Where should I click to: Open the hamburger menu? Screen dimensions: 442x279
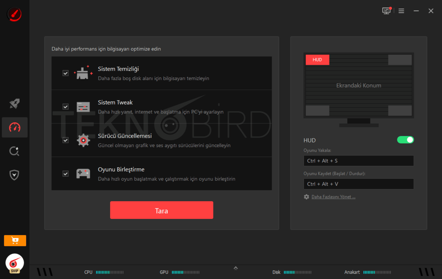tap(401, 11)
